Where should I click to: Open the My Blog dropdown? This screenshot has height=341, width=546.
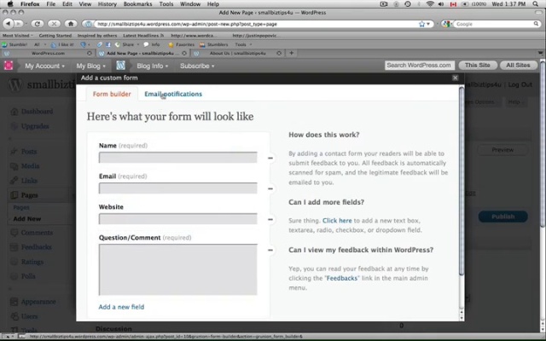point(90,66)
